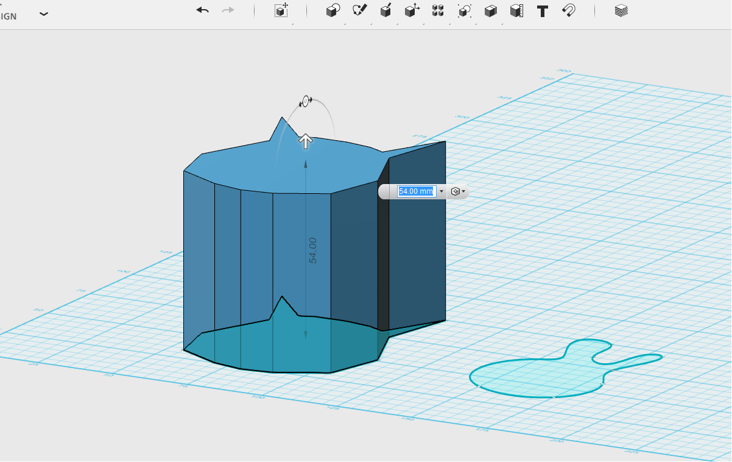Click the 54.00 mm distance field

coord(417,191)
